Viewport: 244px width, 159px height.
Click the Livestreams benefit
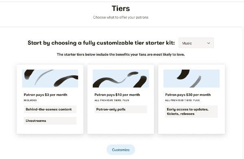[50, 121]
